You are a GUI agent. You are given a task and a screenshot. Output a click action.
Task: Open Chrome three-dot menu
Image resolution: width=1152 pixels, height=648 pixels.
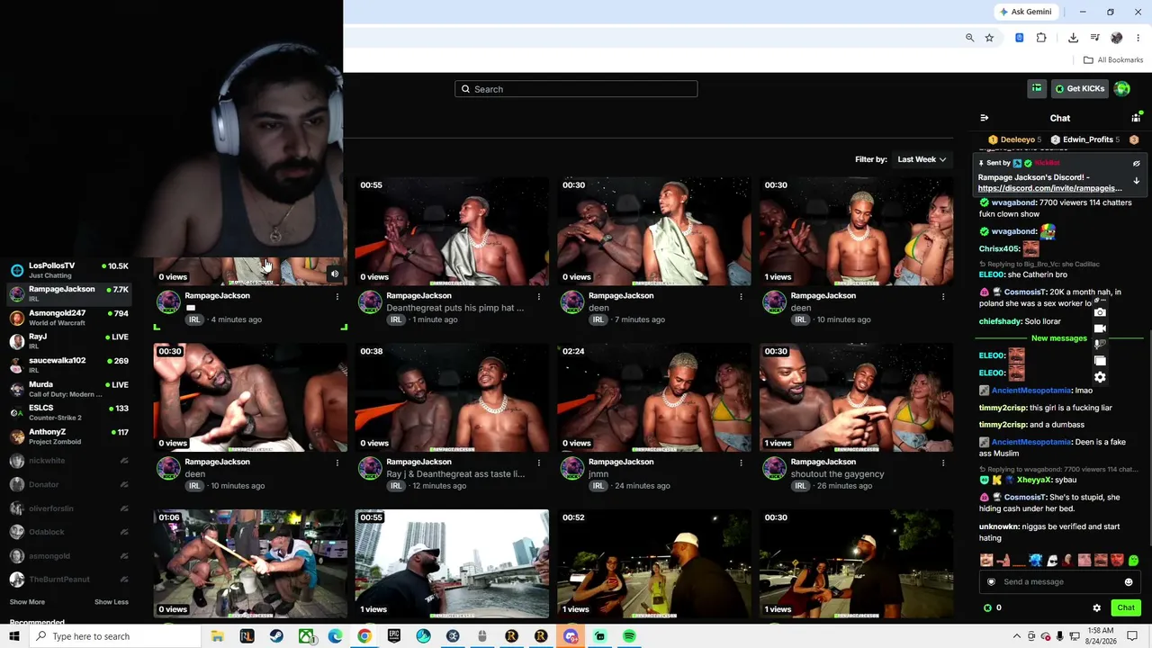[x=1138, y=38]
